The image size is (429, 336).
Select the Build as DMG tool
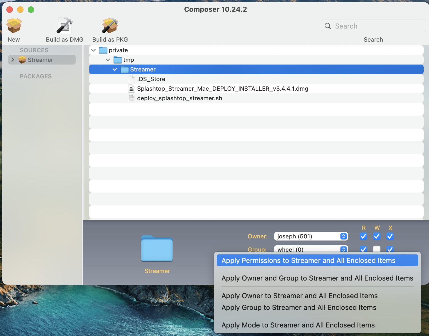(x=64, y=25)
